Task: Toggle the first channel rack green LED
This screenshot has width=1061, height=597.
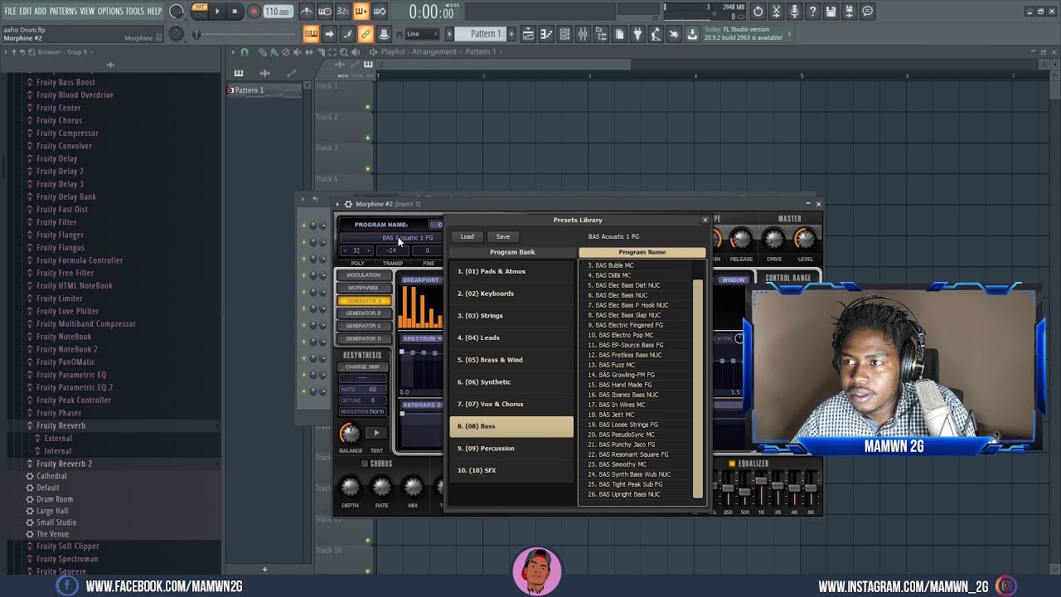Action: tap(303, 225)
